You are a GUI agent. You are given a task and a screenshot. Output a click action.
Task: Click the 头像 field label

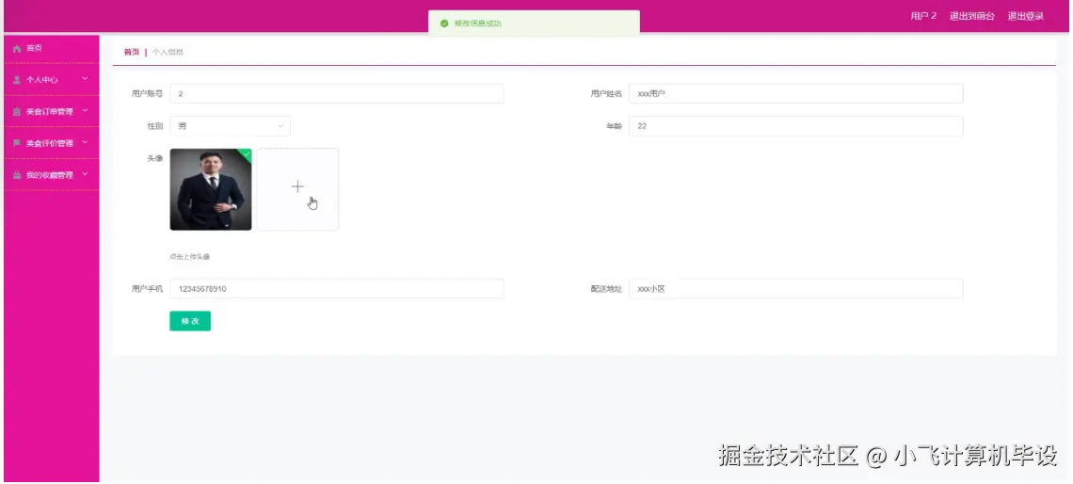pyautogui.click(x=155, y=158)
